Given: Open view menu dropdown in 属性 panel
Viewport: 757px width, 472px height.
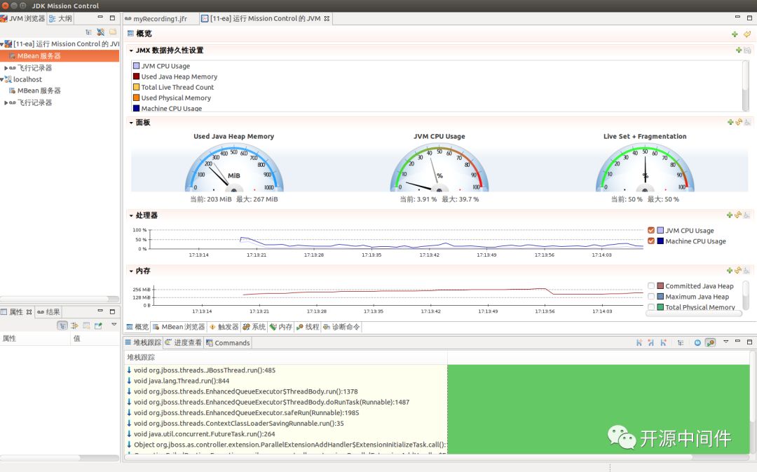Looking at the screenshot, I should pyautogui.click(x=114, y=325).
